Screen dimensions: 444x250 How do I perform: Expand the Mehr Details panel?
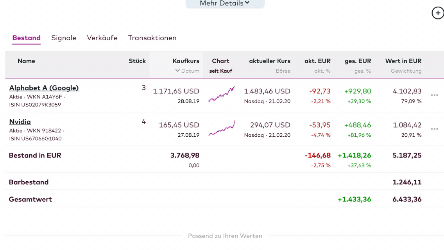click(225, 4)
